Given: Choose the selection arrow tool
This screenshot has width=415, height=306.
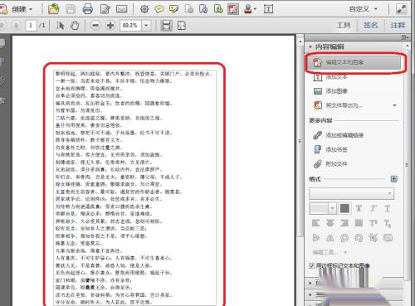Looking at the screenshot, I should 61,26.
